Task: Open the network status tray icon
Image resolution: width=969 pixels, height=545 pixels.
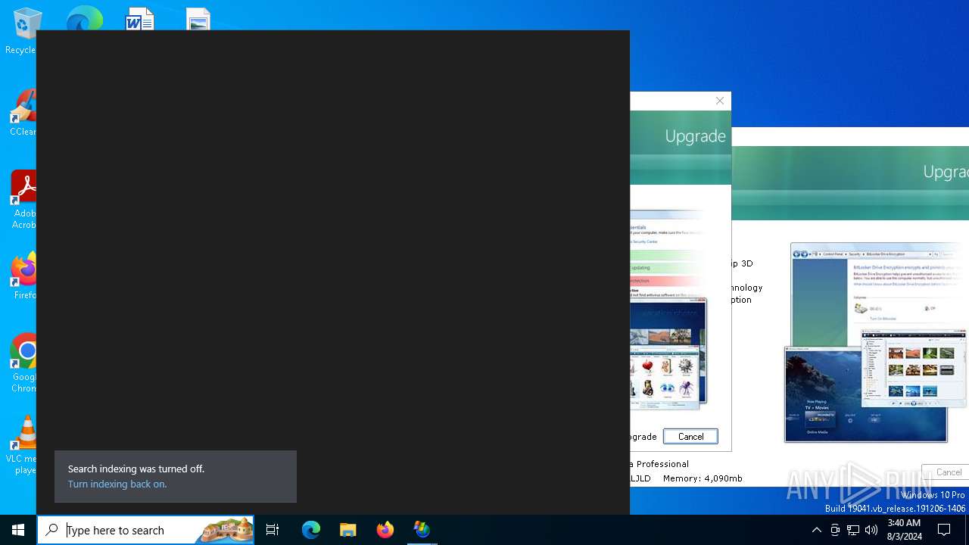Action: coord(853,530)
